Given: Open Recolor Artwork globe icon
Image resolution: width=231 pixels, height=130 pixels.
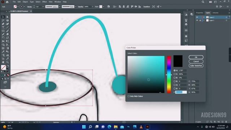Looking at the screenshot, I should coord(109,6).
